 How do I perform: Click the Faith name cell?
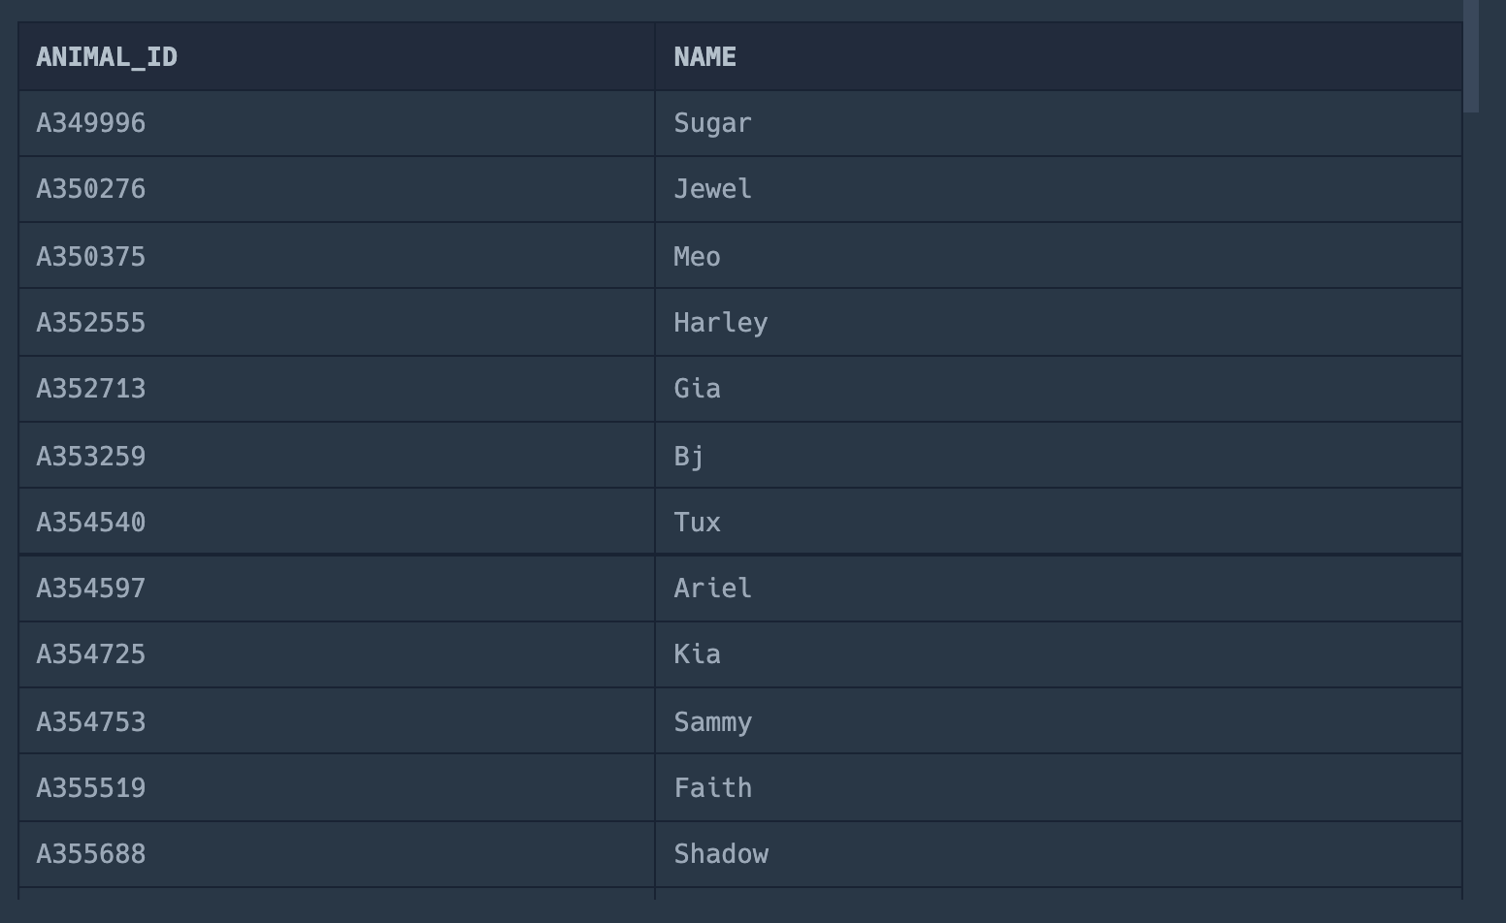712,788
